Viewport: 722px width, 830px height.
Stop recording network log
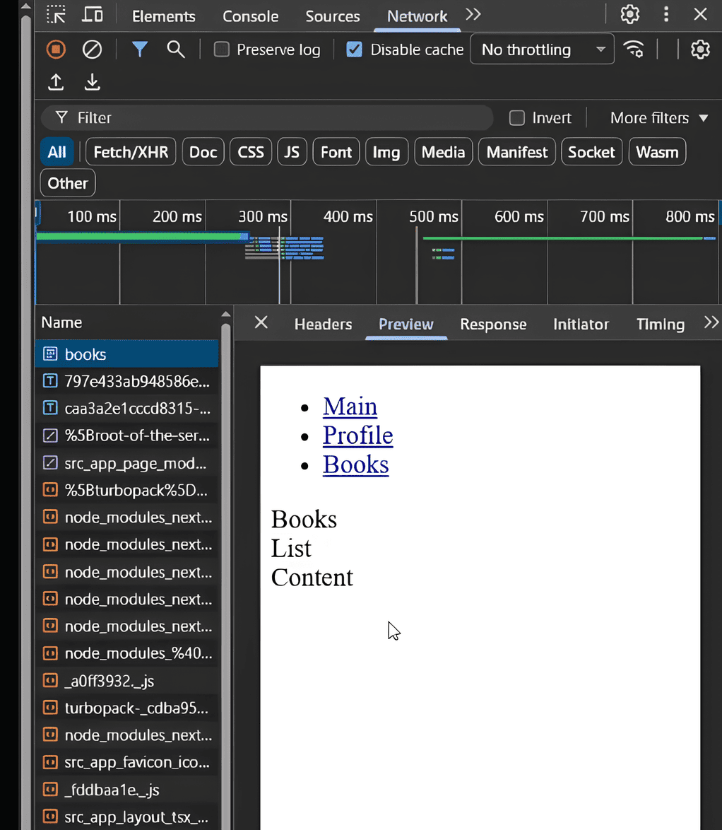point(56,49)
